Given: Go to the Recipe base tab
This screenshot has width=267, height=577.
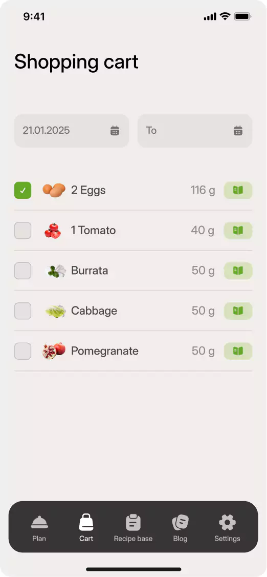Looking at the screenshot, I should click(133, 528).
